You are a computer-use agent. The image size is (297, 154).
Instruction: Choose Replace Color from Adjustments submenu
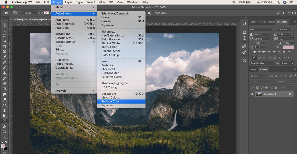[x=112, y=102]
